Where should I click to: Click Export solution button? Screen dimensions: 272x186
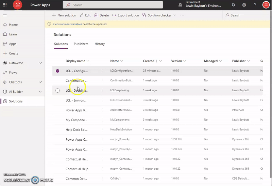coord(125,15)
